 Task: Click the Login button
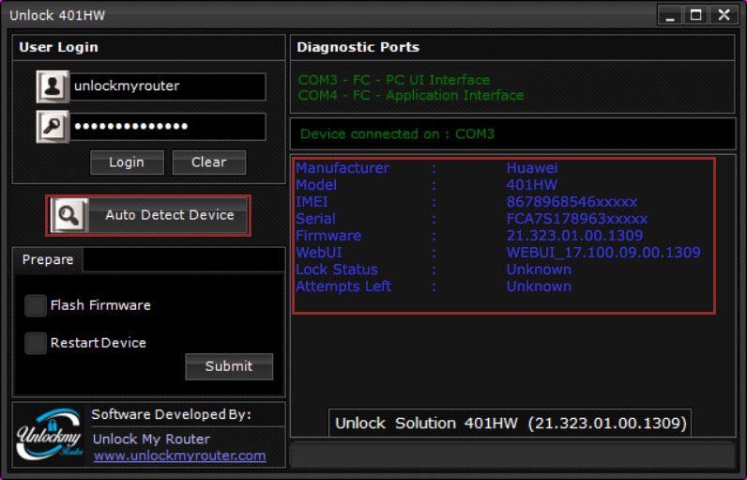coord(127,163)
